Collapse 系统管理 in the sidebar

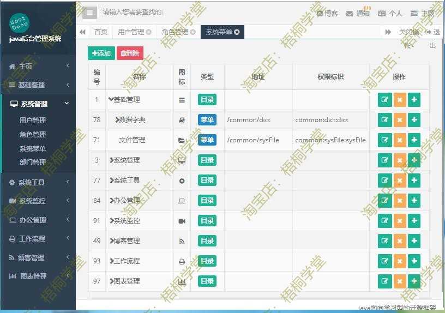tap(38, 104)
